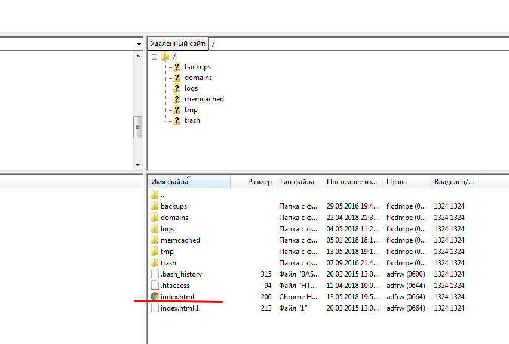Select the logs folder in remote tree
This screenshot has width=509, height=344.
tap(191, 88)
